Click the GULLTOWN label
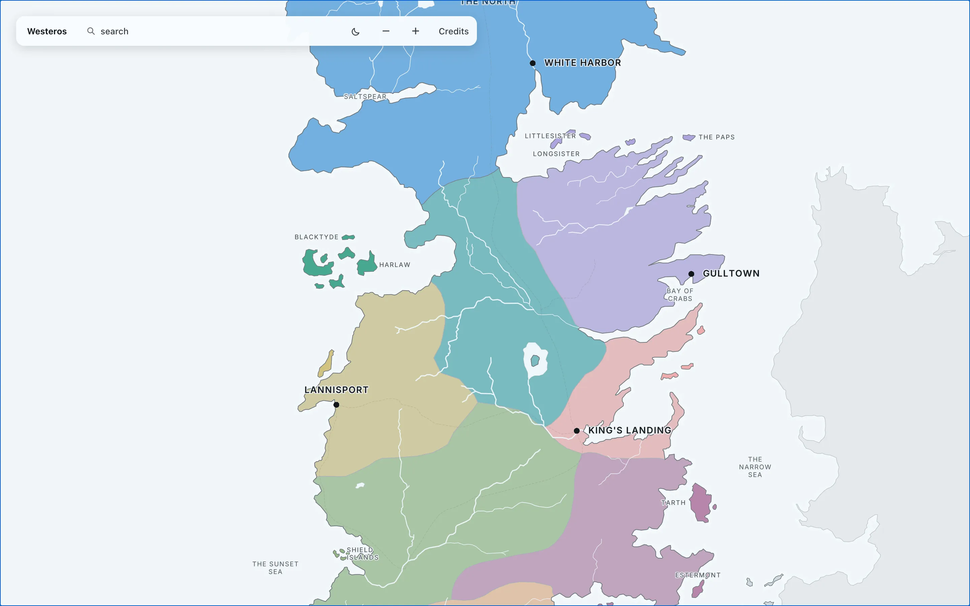 [x=731, y=273]
